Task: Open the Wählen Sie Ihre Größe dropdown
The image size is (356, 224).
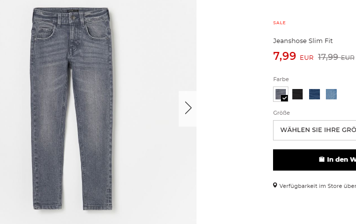Action: [x=315, y=131]
